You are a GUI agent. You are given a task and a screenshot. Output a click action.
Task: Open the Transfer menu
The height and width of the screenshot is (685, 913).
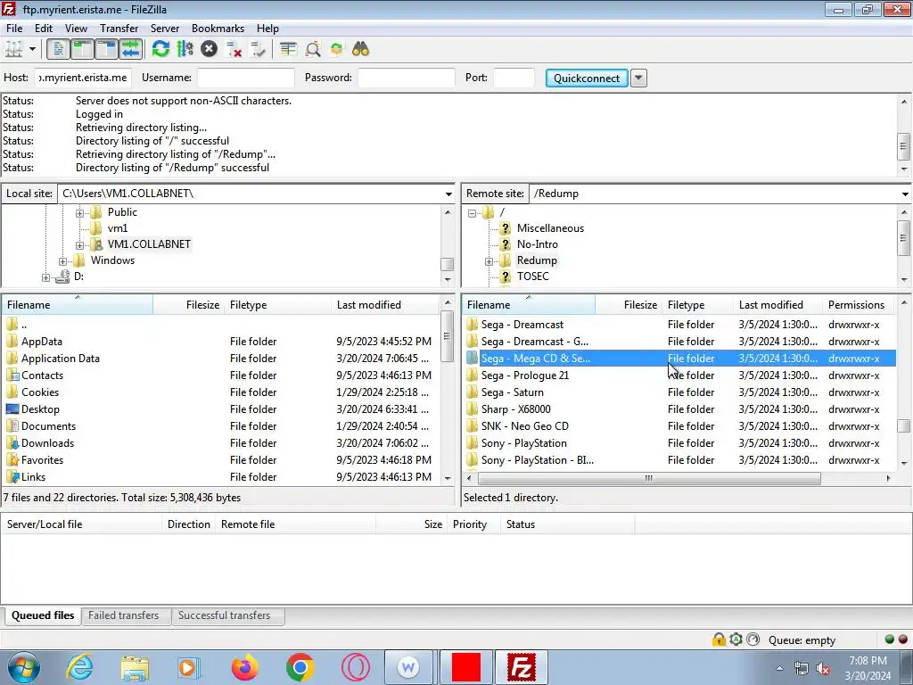coord(119,29)
